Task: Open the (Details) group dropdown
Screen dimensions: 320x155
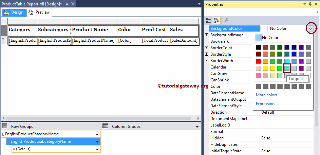Action: 97,149
